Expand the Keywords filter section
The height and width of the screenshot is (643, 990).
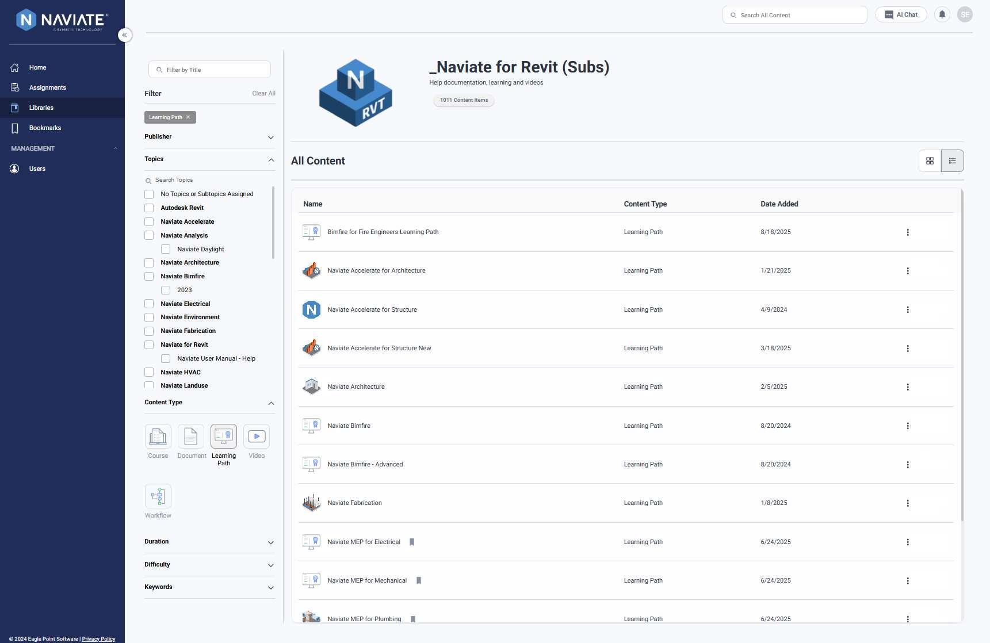click(271, 588)
